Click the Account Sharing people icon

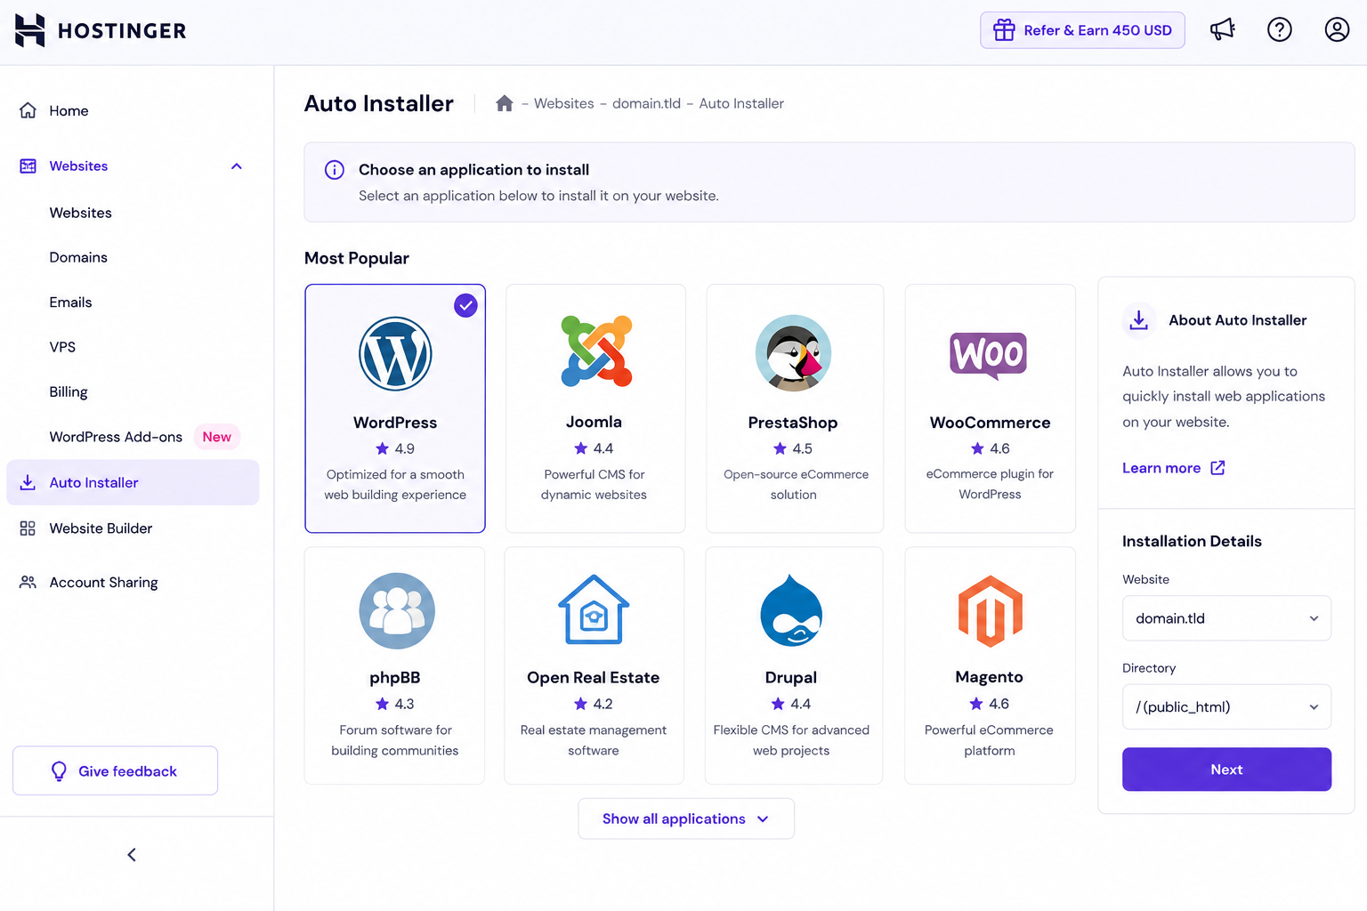pos(28,582)
